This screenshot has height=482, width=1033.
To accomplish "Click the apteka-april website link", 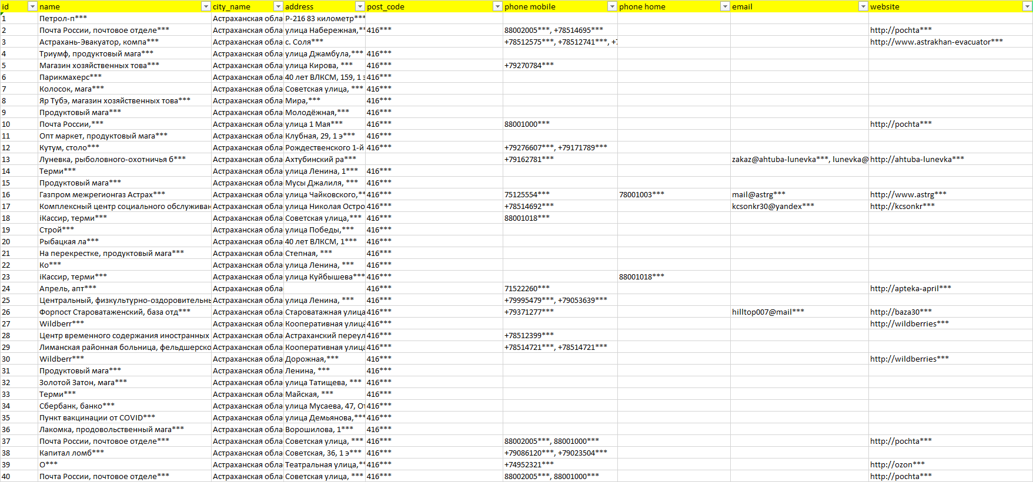I will (x=910, y=288).
